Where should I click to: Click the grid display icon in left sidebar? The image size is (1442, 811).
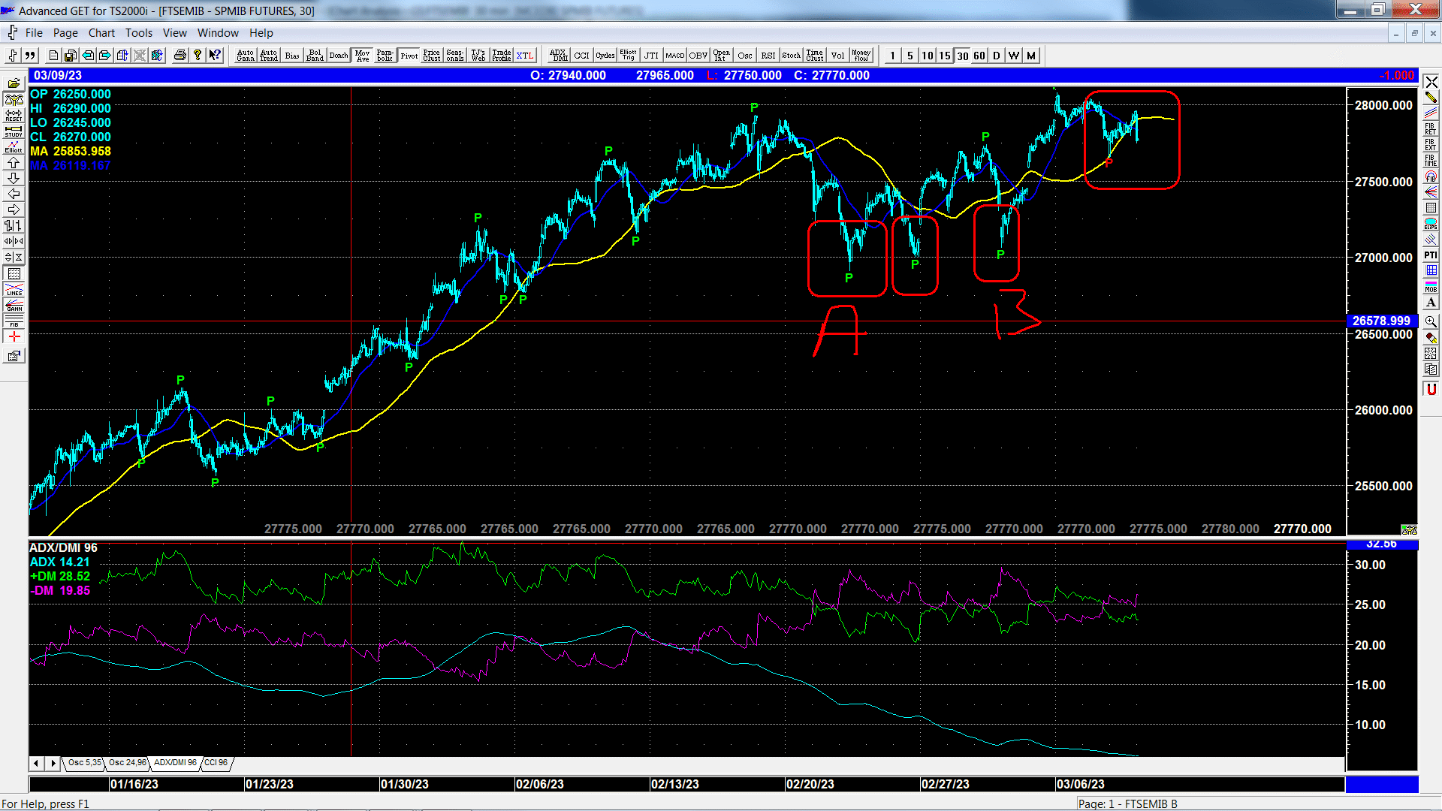coord(14,273)
